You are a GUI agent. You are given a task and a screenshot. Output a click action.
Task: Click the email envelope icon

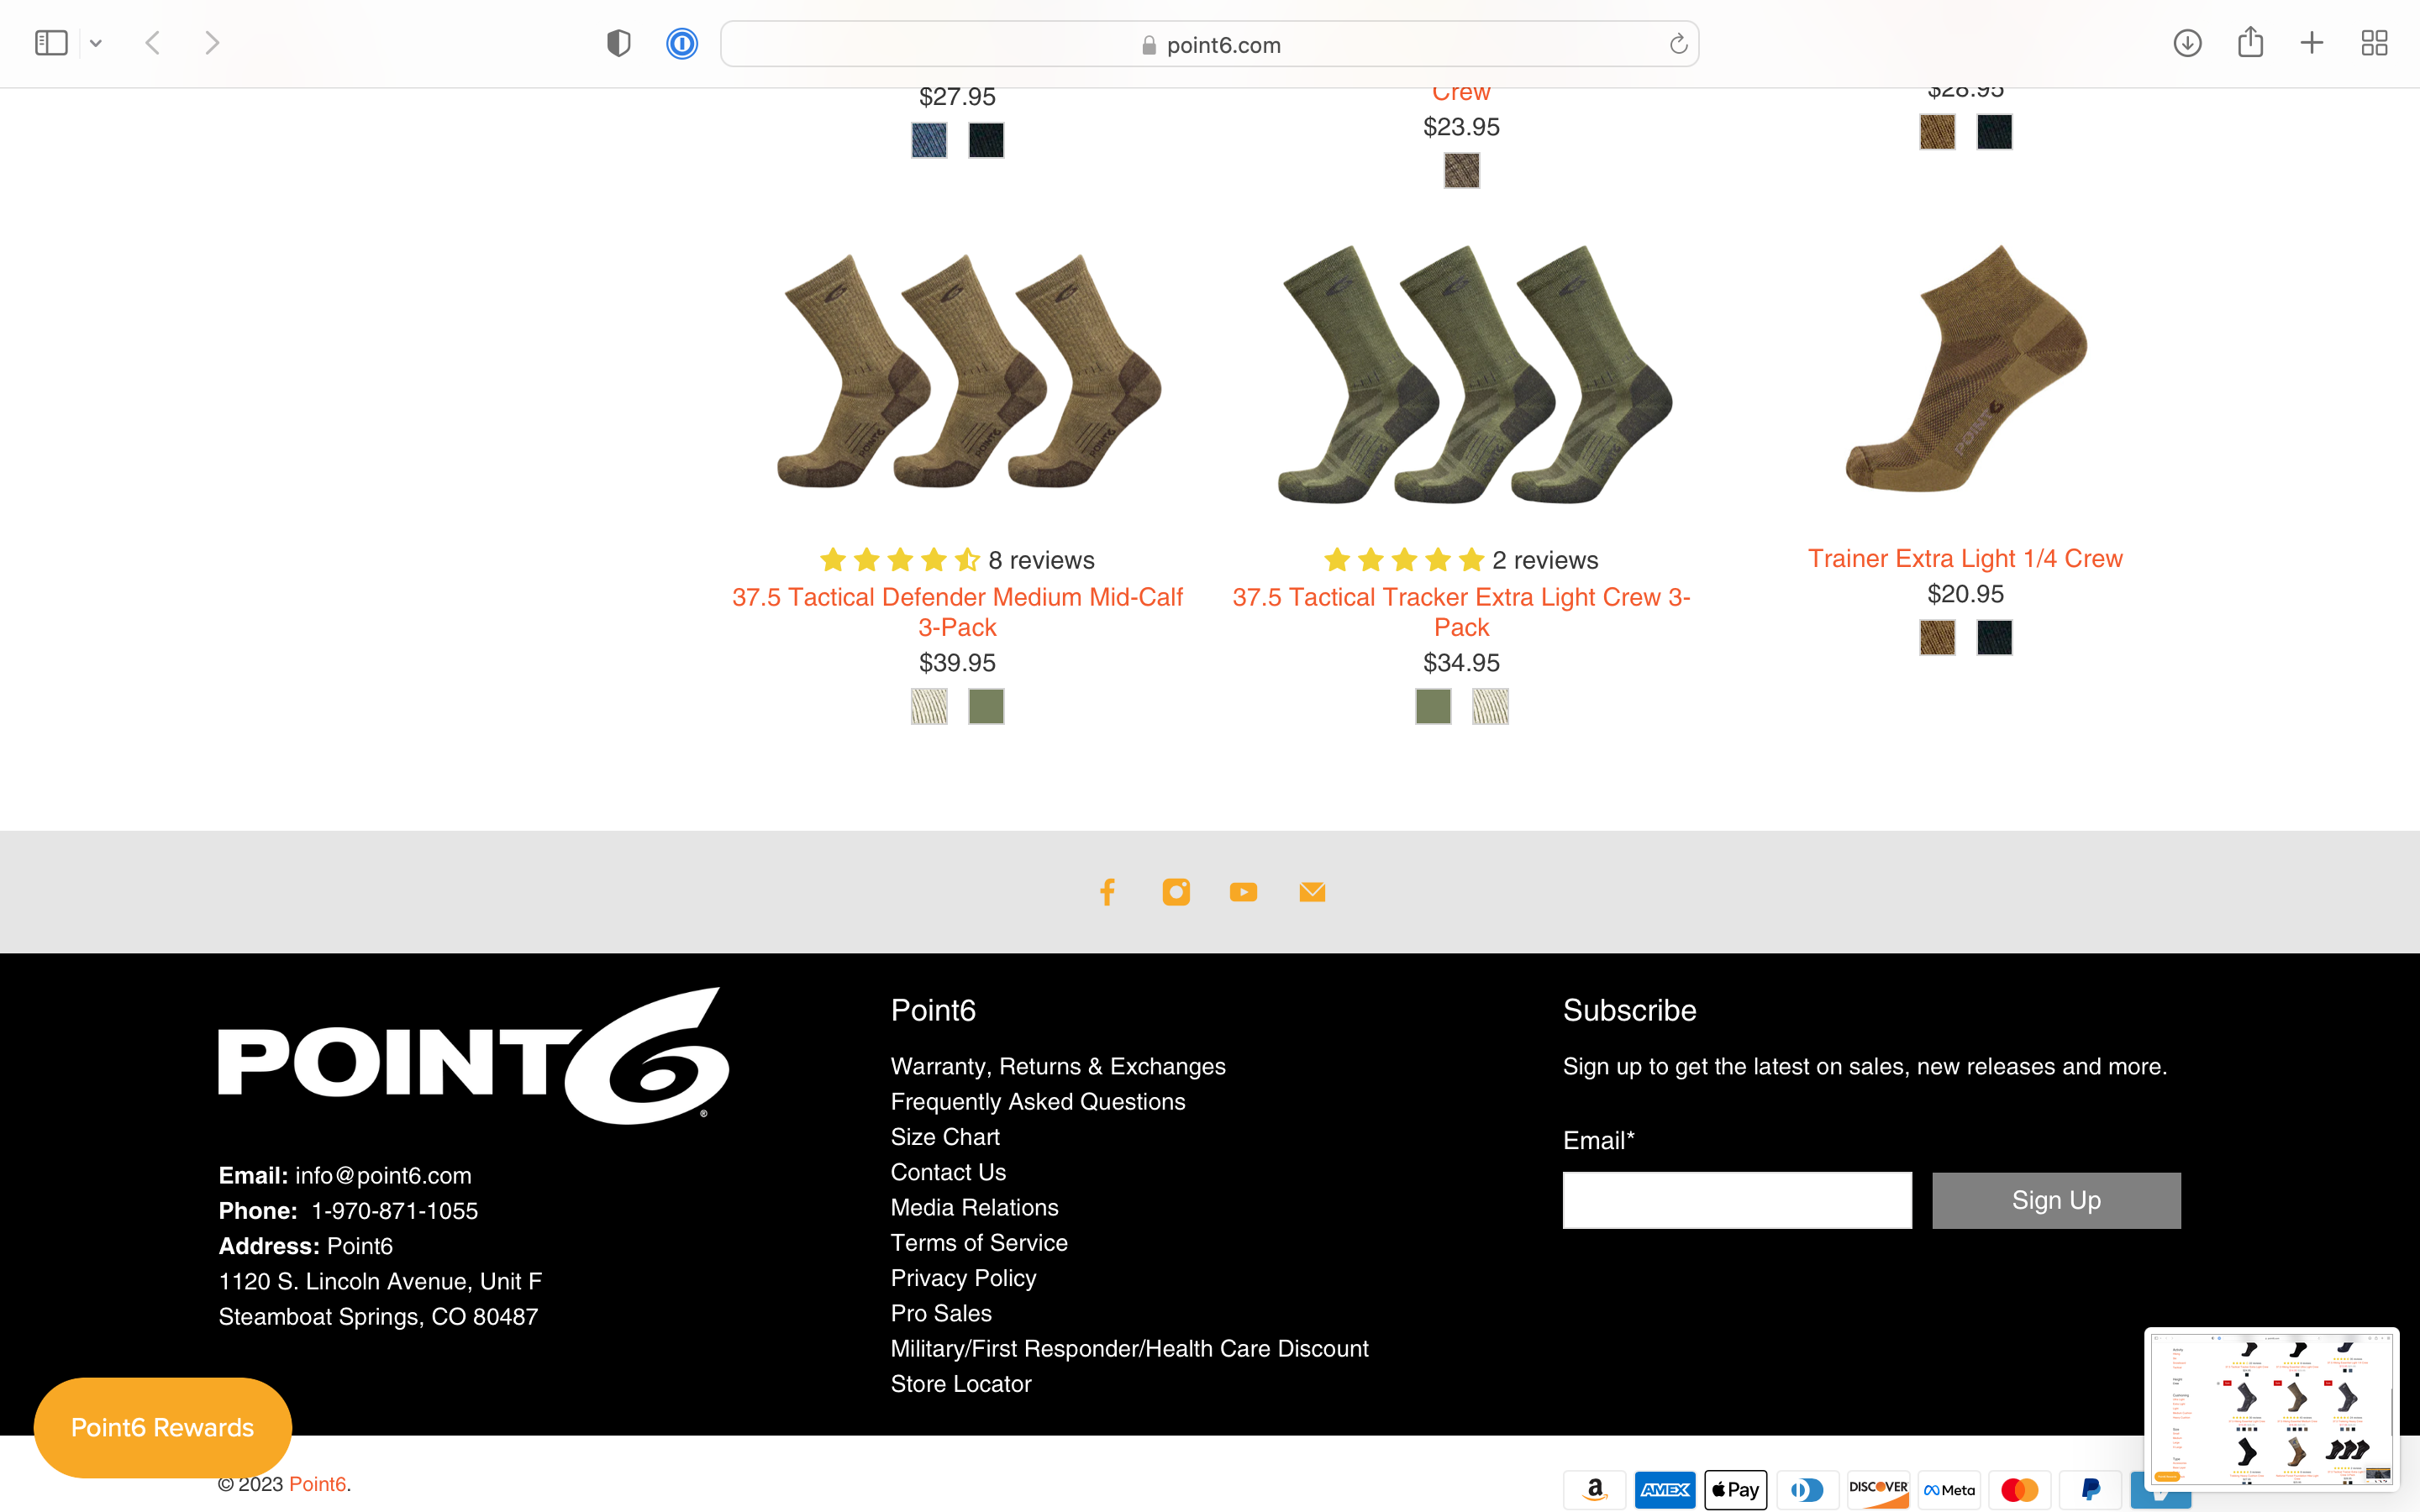(1312, 892)
